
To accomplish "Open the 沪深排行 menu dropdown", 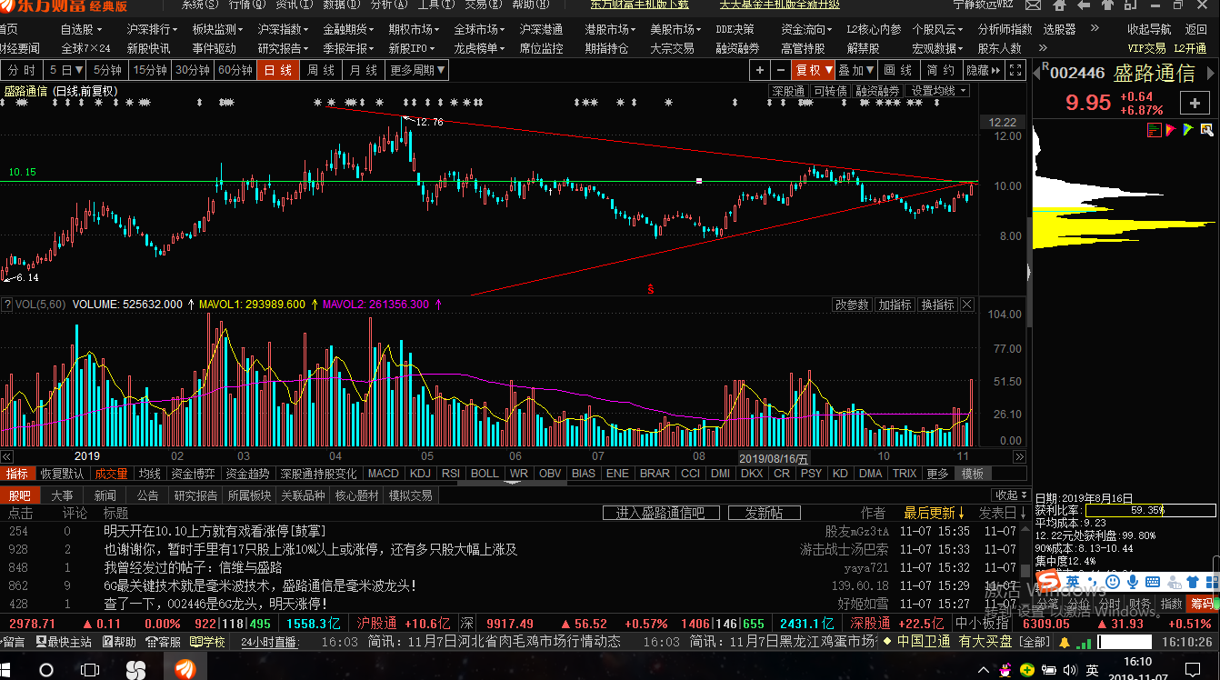I will (152, 30).
